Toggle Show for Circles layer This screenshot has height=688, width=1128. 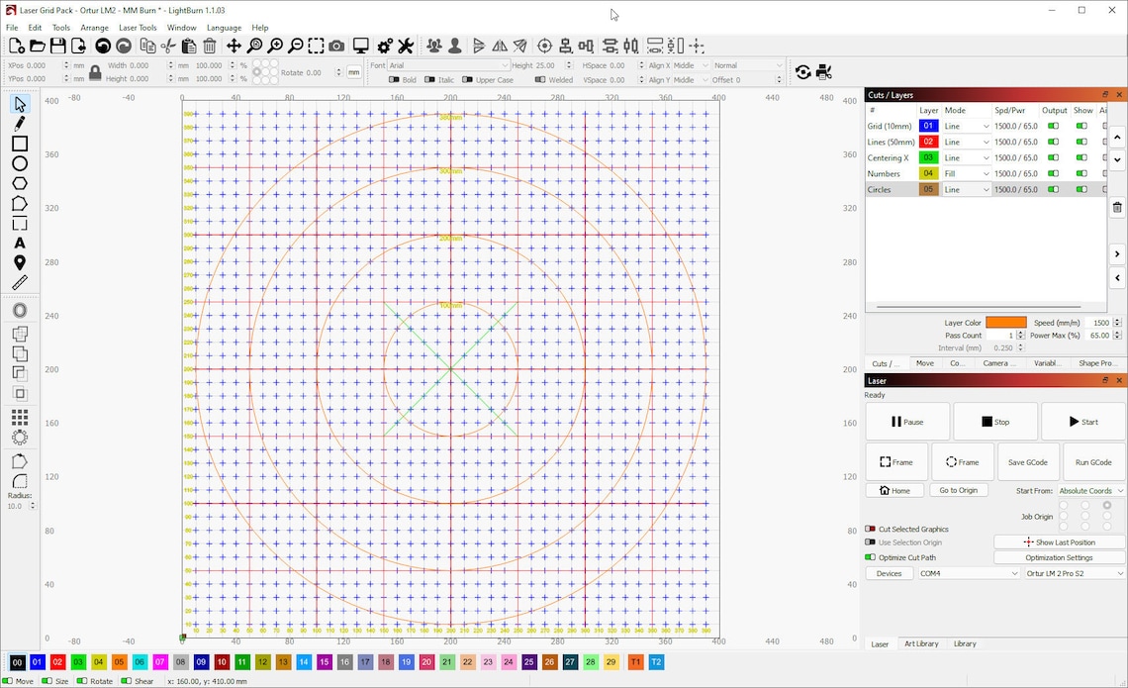click(1081, 189)
